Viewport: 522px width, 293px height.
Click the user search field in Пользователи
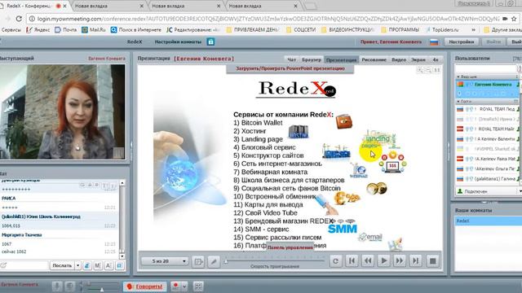(x=486, y=69)
